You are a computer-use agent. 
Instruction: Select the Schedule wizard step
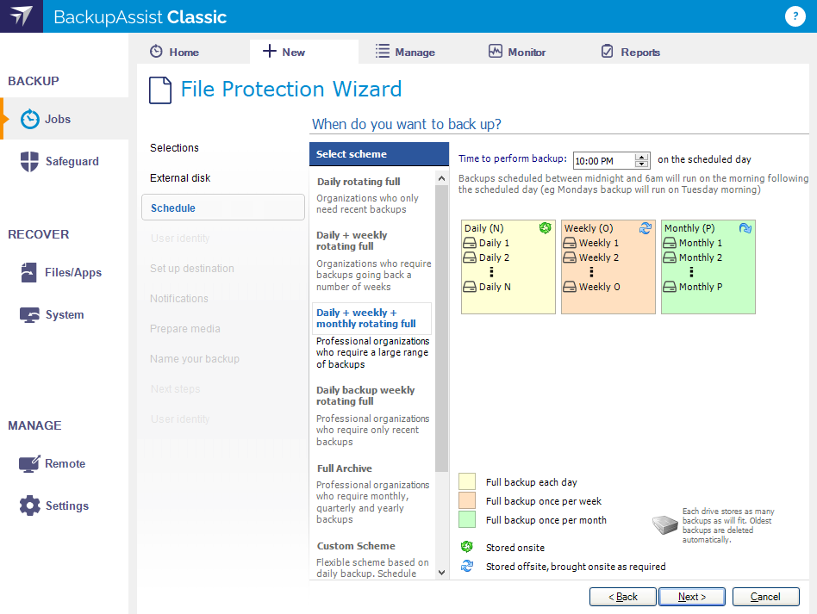click(223, 208)
